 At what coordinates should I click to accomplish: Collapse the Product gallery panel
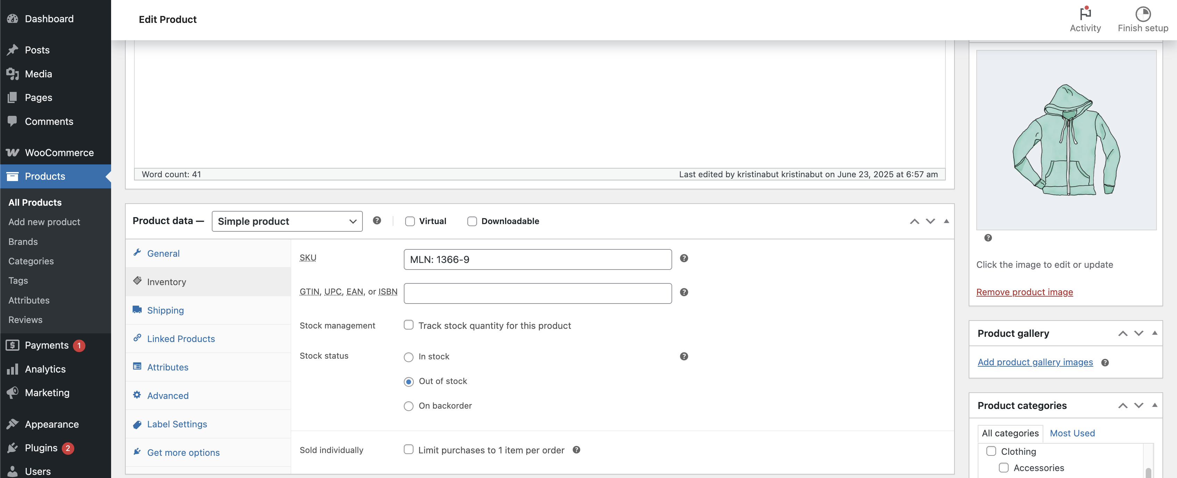coord(1155,333)
